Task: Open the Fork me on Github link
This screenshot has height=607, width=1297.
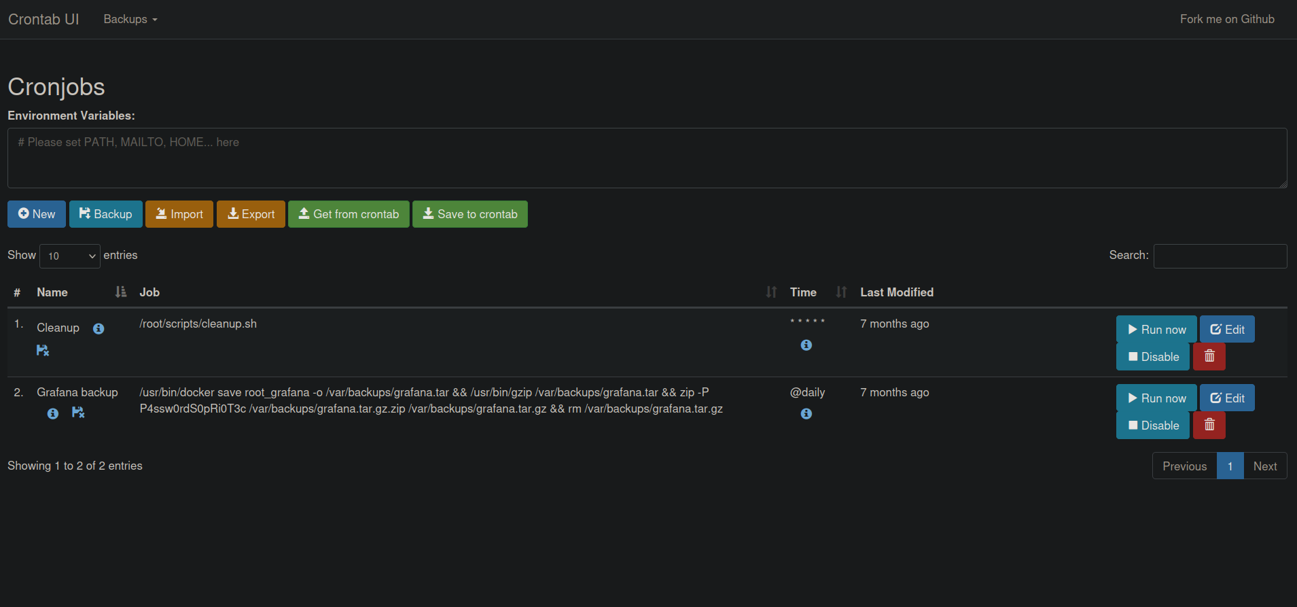Action: pyautogui.click(x=1226, y=19)
